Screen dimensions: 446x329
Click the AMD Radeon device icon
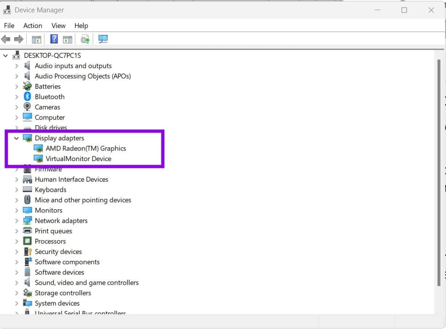point(38,148)
